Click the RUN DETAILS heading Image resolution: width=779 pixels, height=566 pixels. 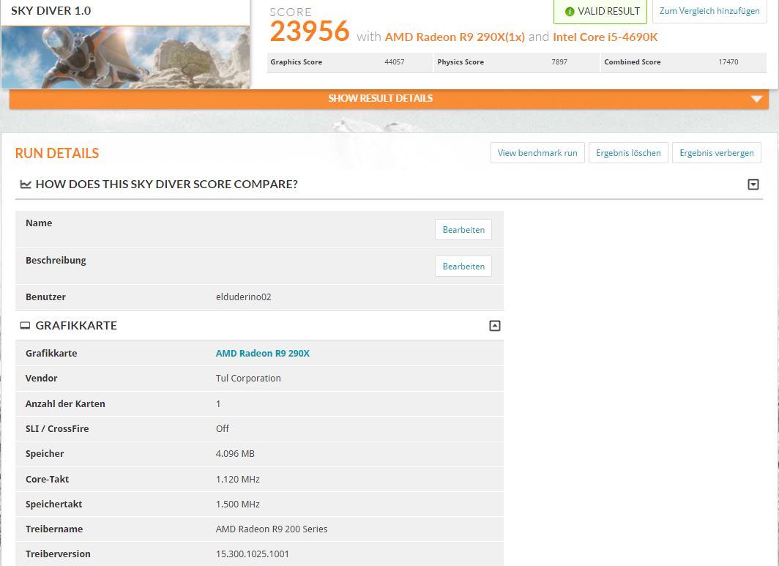(57, 153)
